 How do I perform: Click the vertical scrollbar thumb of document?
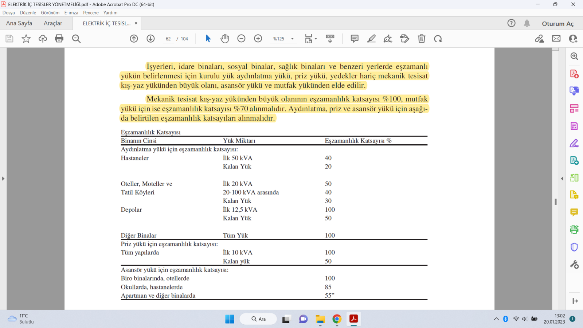pyautogui.click(x=556, y=202)
